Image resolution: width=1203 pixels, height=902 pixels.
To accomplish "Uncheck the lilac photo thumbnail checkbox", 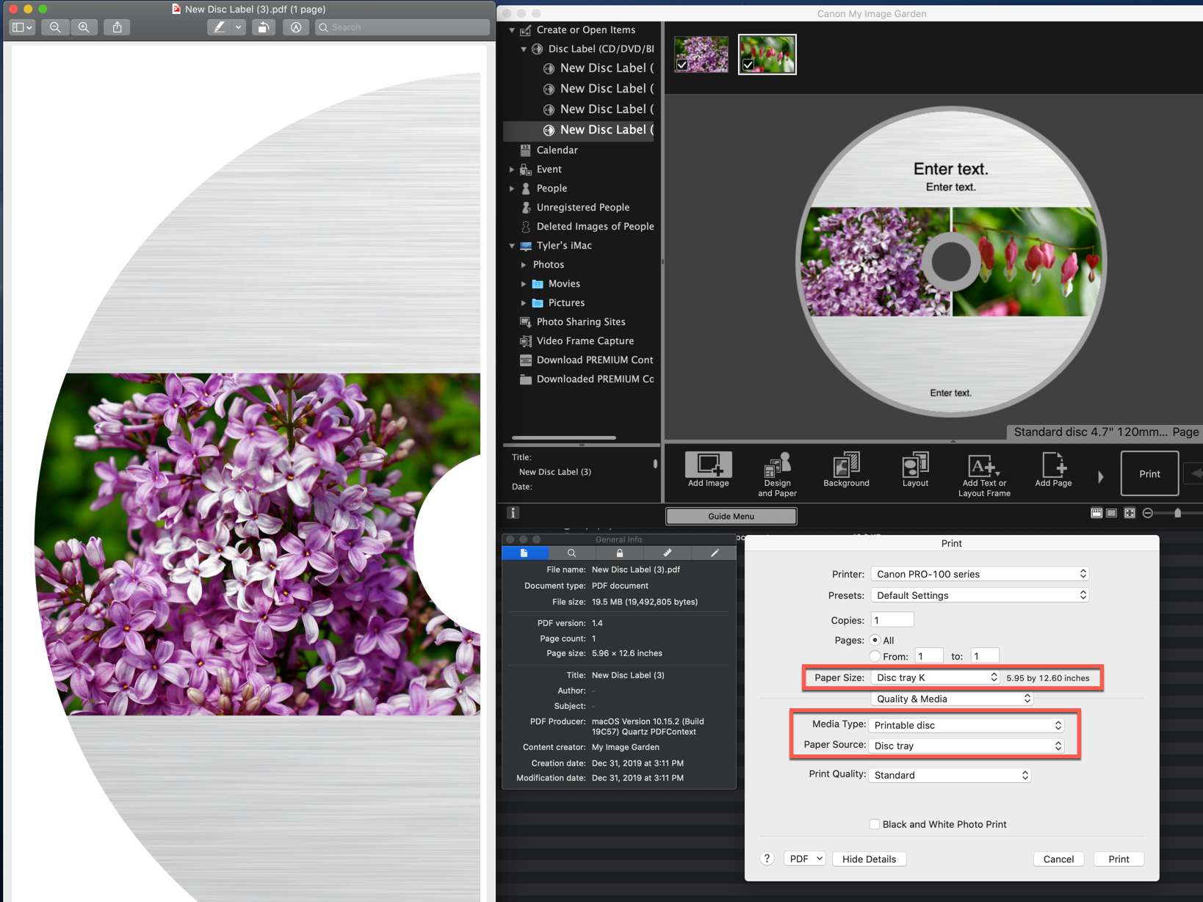I will 682,65.
